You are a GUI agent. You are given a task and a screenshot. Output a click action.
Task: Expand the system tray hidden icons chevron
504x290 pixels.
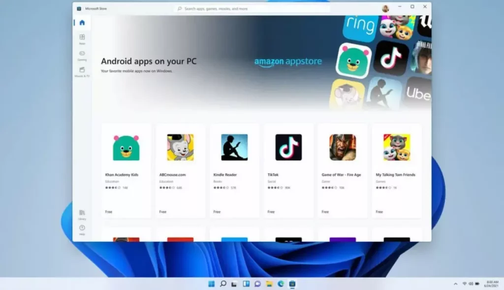coord(455,284)
